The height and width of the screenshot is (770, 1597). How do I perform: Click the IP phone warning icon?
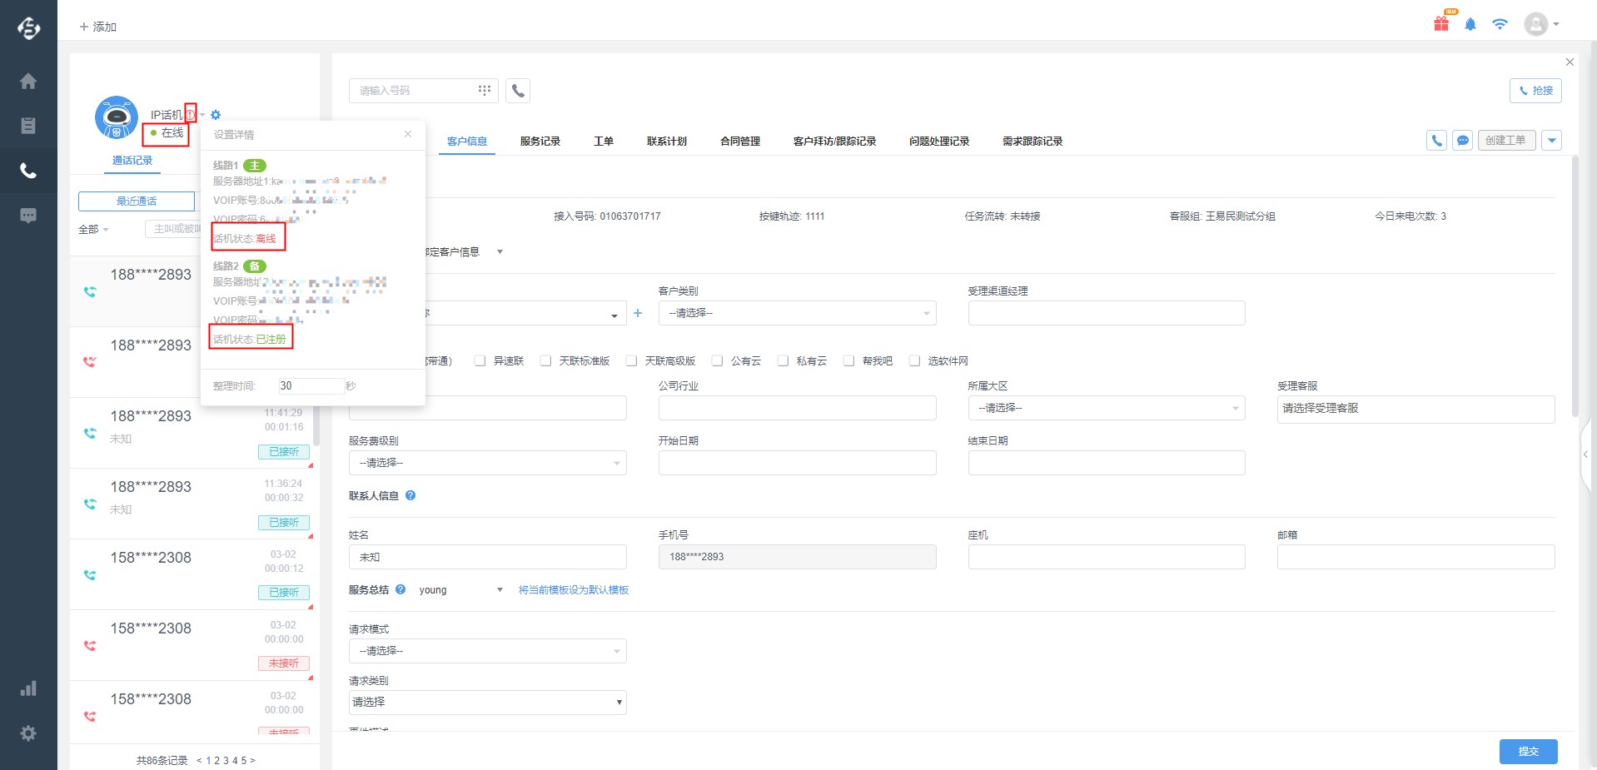pos(191,114)
